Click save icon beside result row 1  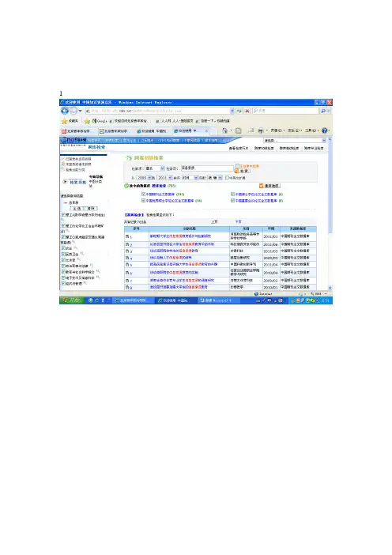pyautogui.click(x=127, y=236)
